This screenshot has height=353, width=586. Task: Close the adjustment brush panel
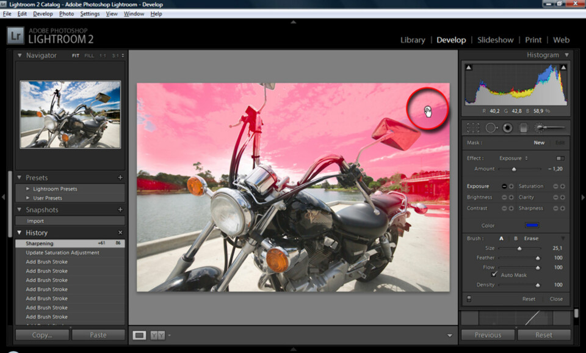556,299
